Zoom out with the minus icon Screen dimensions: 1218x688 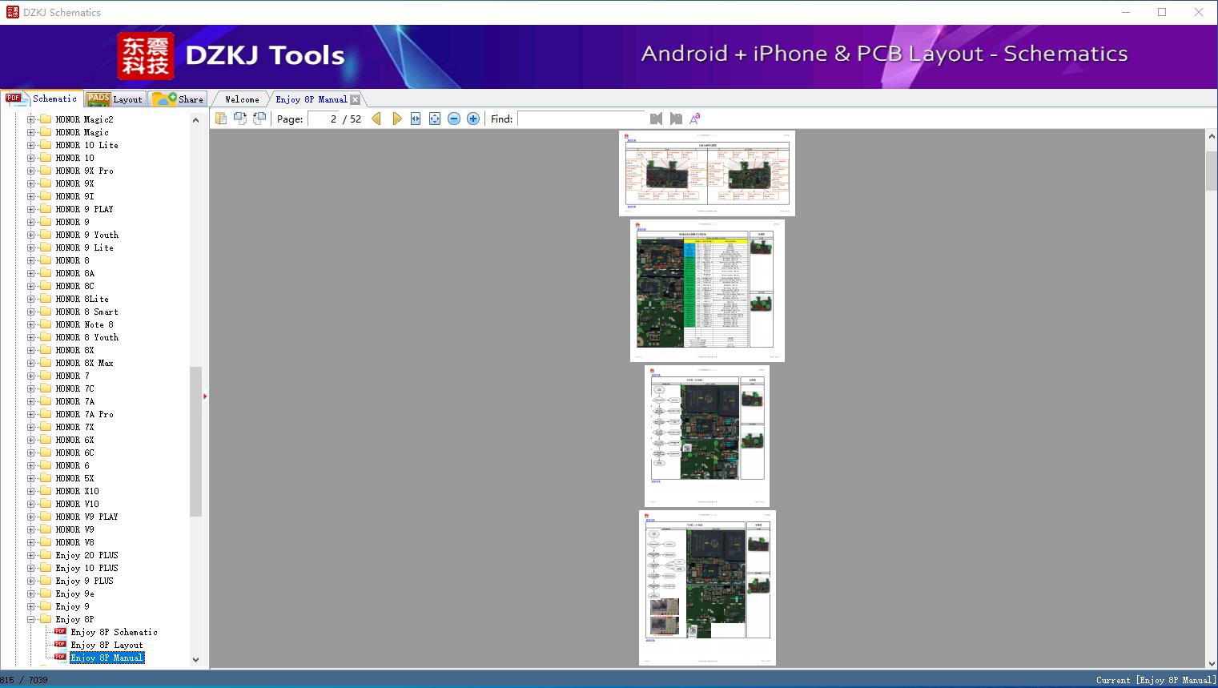pos(454,119)
